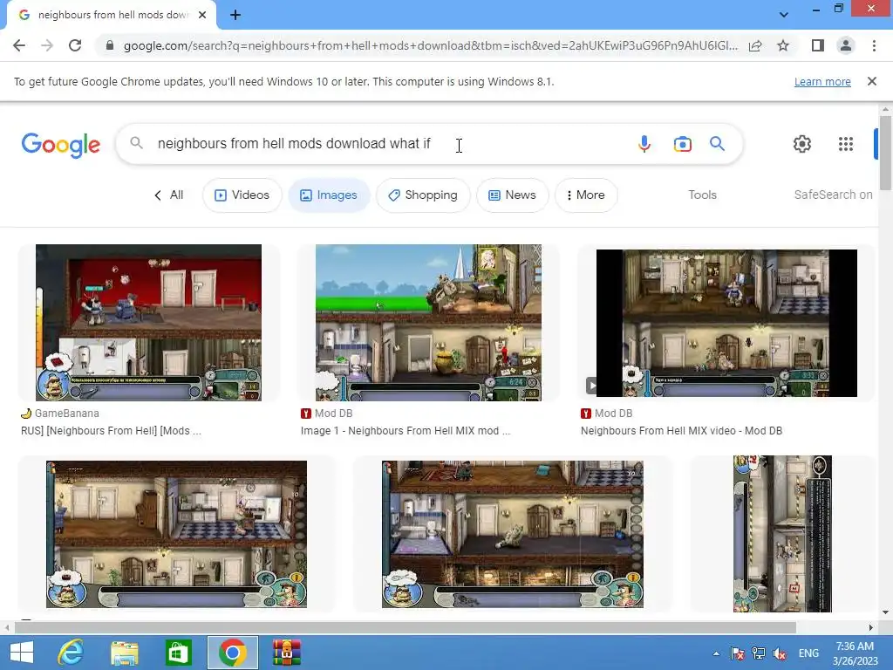
Task: Open the browser side panel
Action: pos(818,45)
